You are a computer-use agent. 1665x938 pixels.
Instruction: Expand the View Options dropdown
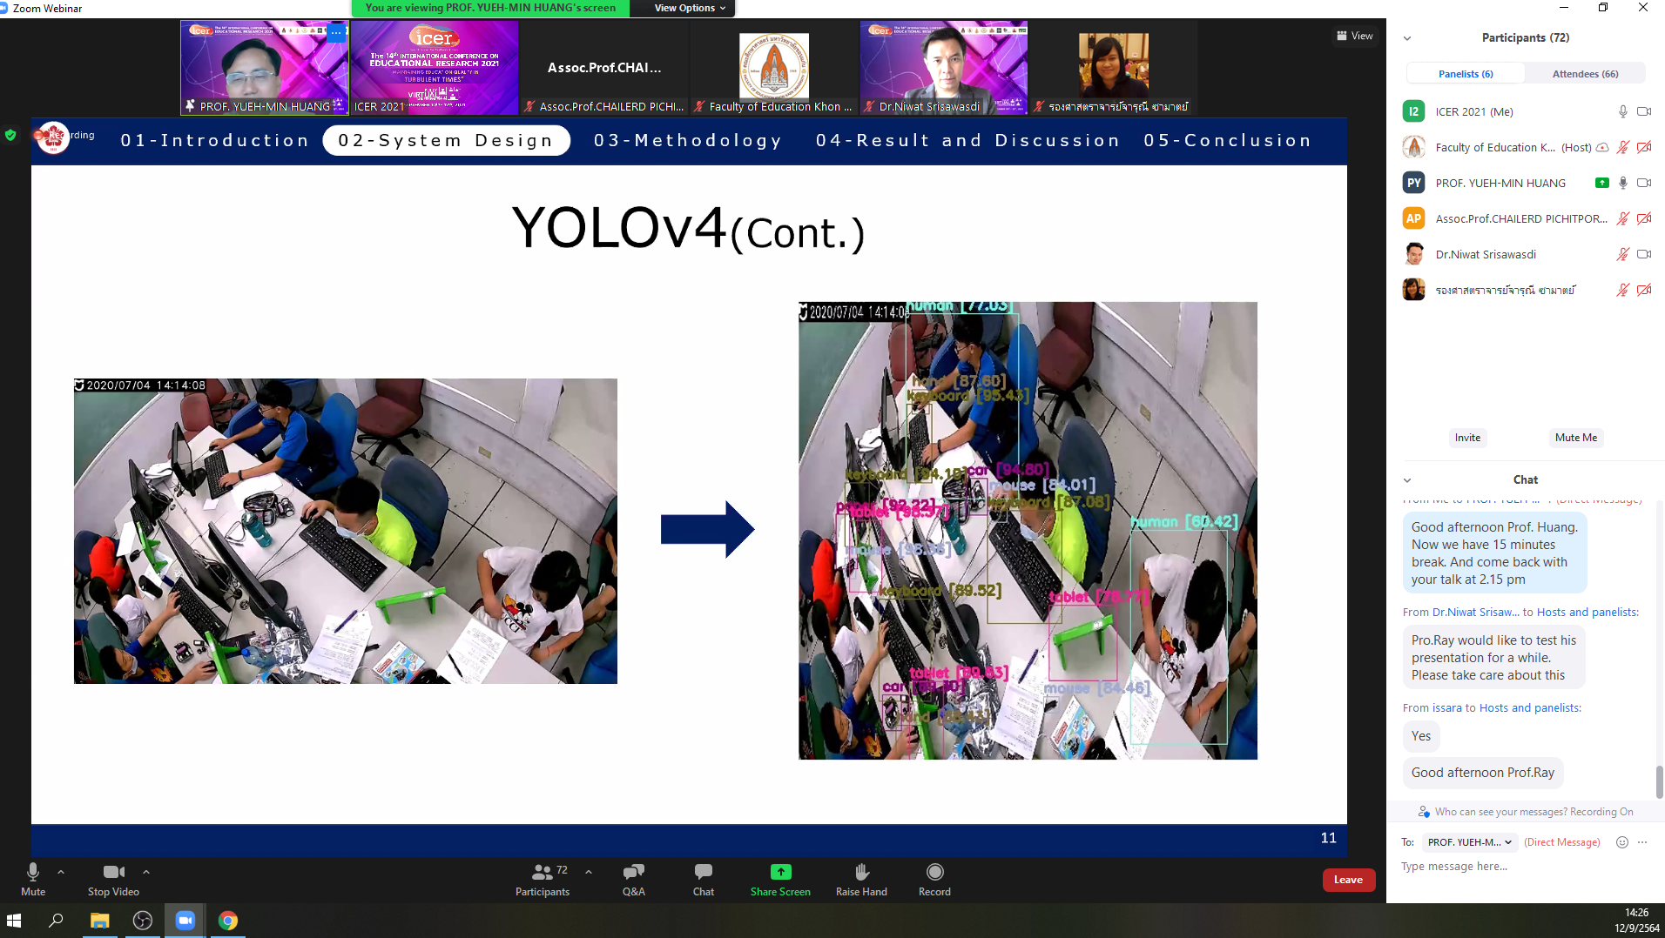(690, 8)
